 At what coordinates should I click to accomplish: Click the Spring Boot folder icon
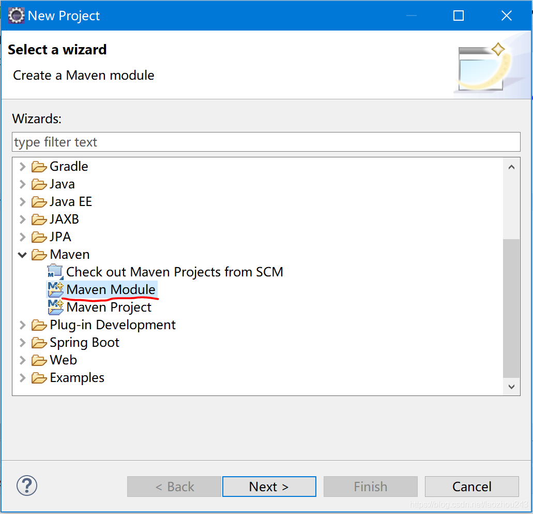(39, 343)
